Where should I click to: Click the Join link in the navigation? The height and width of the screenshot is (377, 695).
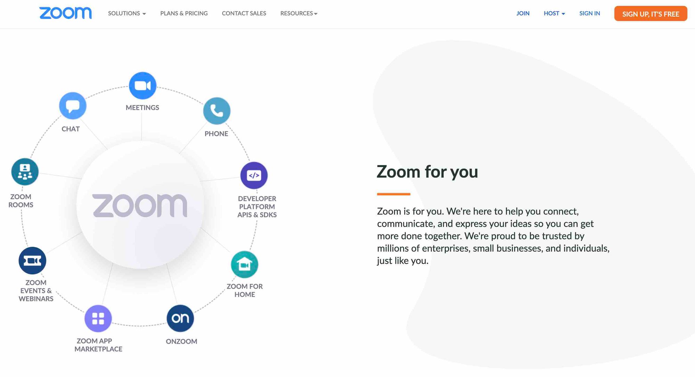click(x=523, y=13)
